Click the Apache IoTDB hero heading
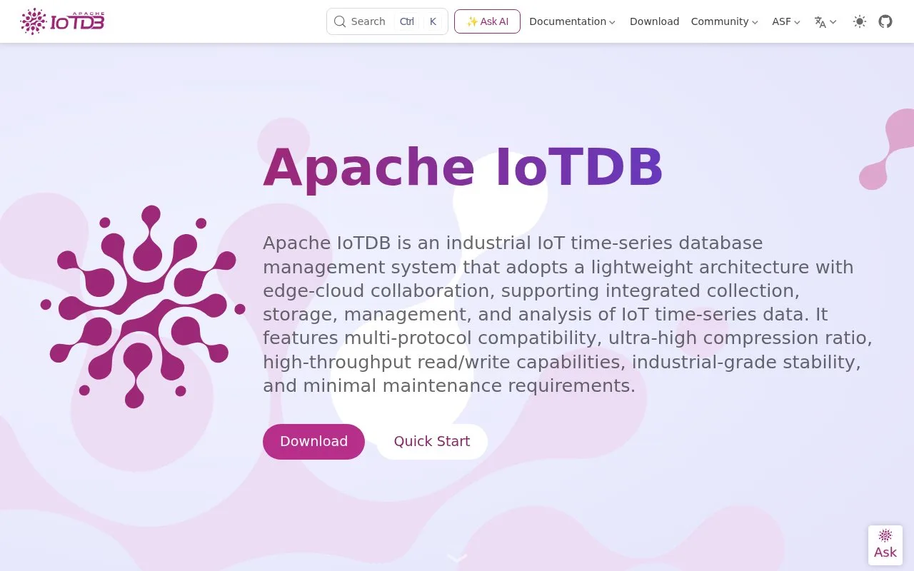This screenshot has height=571, width=914. tap(463, 168)
